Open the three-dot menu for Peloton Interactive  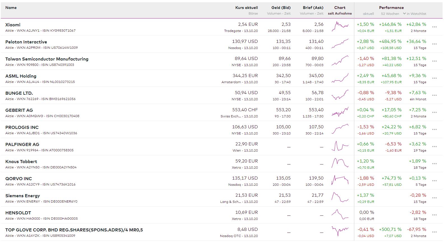pos(434,44)
